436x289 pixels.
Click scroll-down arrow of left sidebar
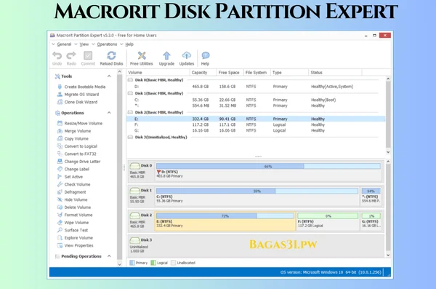tap(120, 264)
